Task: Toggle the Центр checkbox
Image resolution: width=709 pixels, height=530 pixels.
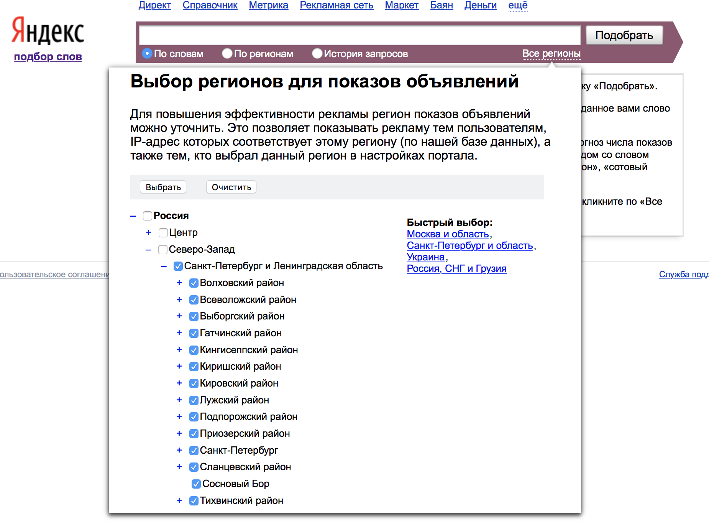Action: 163,233
